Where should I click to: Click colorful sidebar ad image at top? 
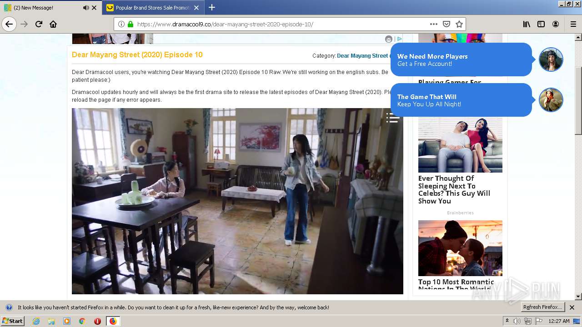[x=460, y=38]
